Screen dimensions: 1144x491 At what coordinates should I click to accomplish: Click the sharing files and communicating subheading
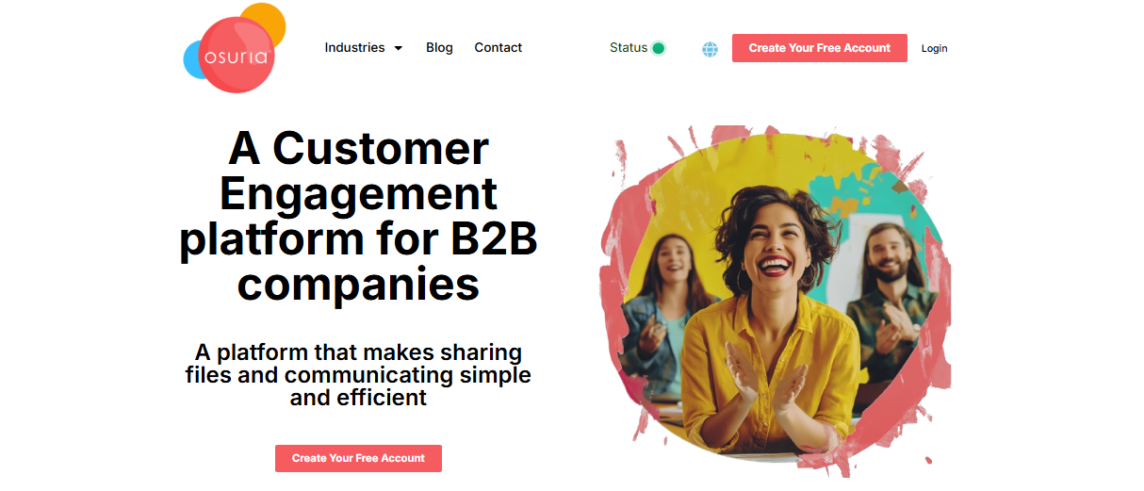(358, 375)
